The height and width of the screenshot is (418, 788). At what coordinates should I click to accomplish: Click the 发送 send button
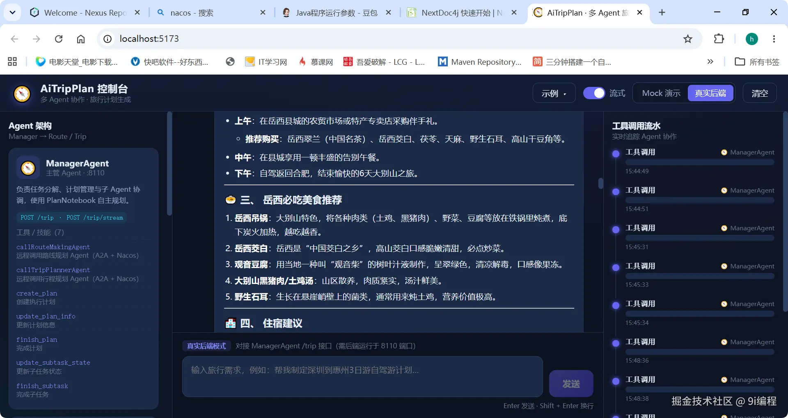(571, 384)
